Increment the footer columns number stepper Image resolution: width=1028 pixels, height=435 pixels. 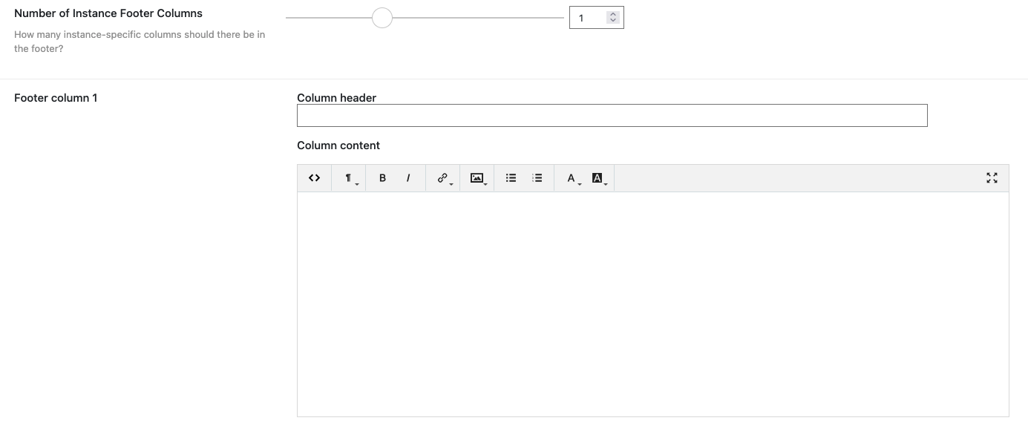pos(613,14)
